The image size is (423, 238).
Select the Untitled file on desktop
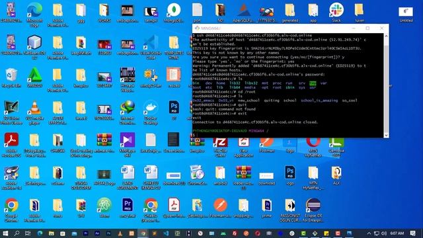[x=406, y=14]
